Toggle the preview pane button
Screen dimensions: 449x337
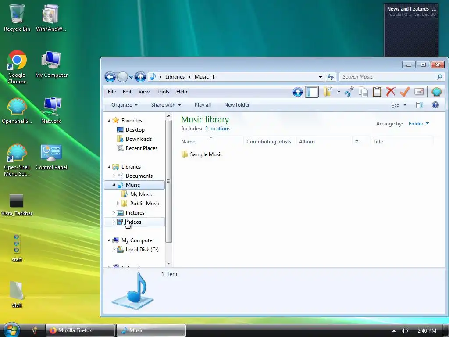(420, 105)
